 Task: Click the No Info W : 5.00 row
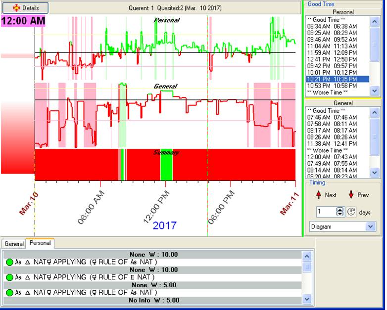(x=152, y=301)
